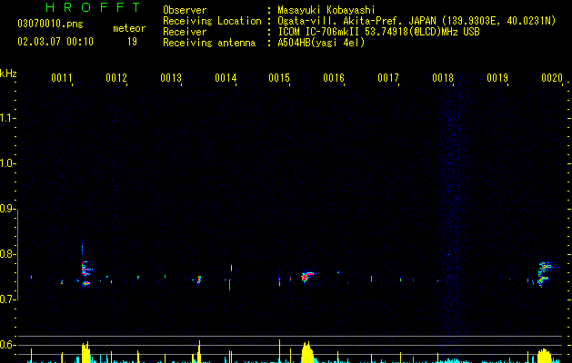Click the echo near 0013 marker
This screenshot has width=572, height=363.
[199, 280]
